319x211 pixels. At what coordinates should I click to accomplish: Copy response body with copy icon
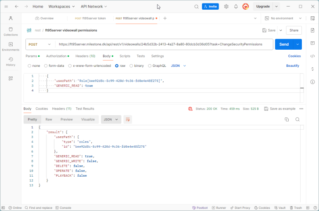pos(287,120)
